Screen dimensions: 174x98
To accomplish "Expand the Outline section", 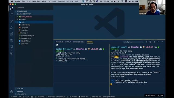I will coord(34,89).
